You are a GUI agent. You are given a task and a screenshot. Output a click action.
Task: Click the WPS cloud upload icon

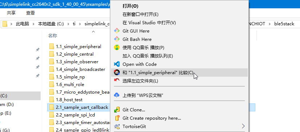[x=117, y=95]
